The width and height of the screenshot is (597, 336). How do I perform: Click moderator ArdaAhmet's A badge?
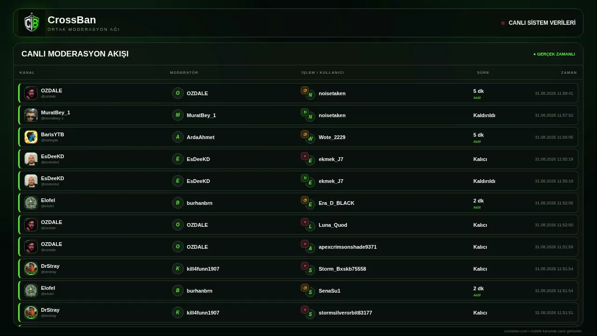178,137
